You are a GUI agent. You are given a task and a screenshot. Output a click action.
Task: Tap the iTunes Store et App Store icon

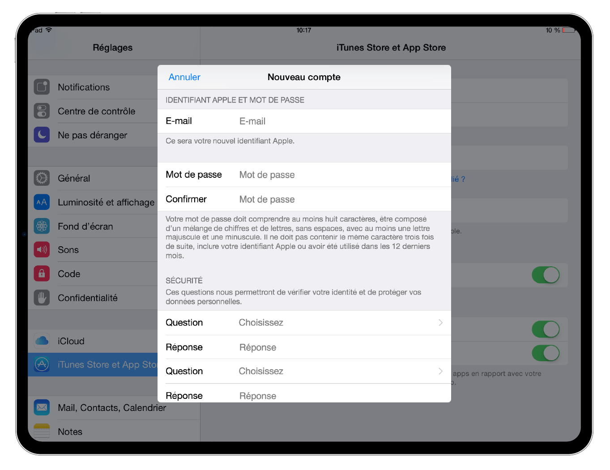tap(42, 364)
